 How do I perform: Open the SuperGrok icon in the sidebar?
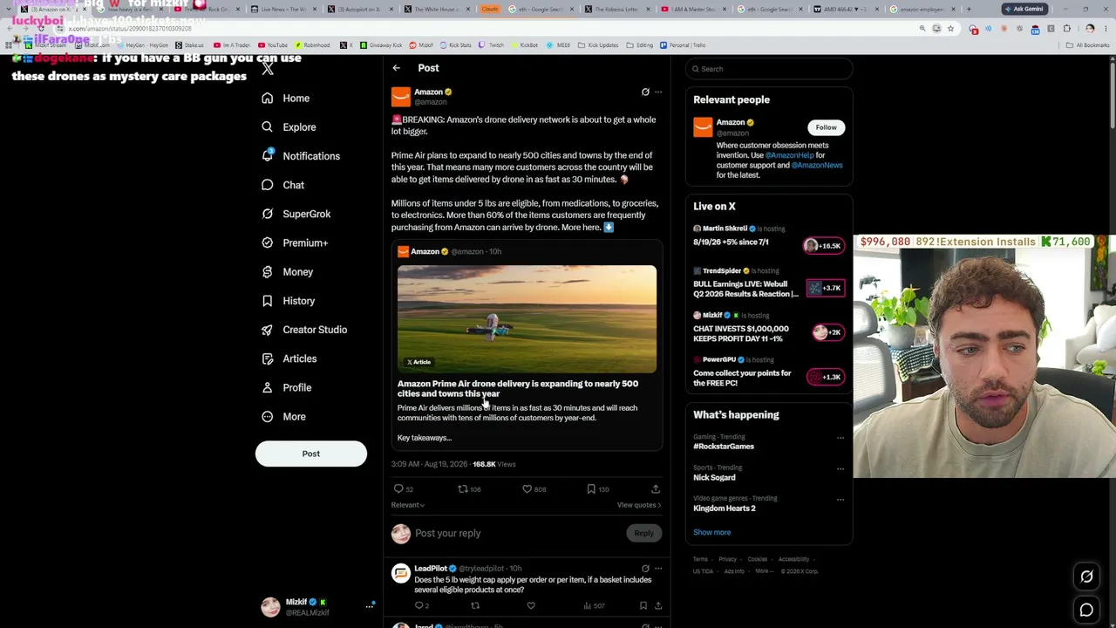(268, 214)
